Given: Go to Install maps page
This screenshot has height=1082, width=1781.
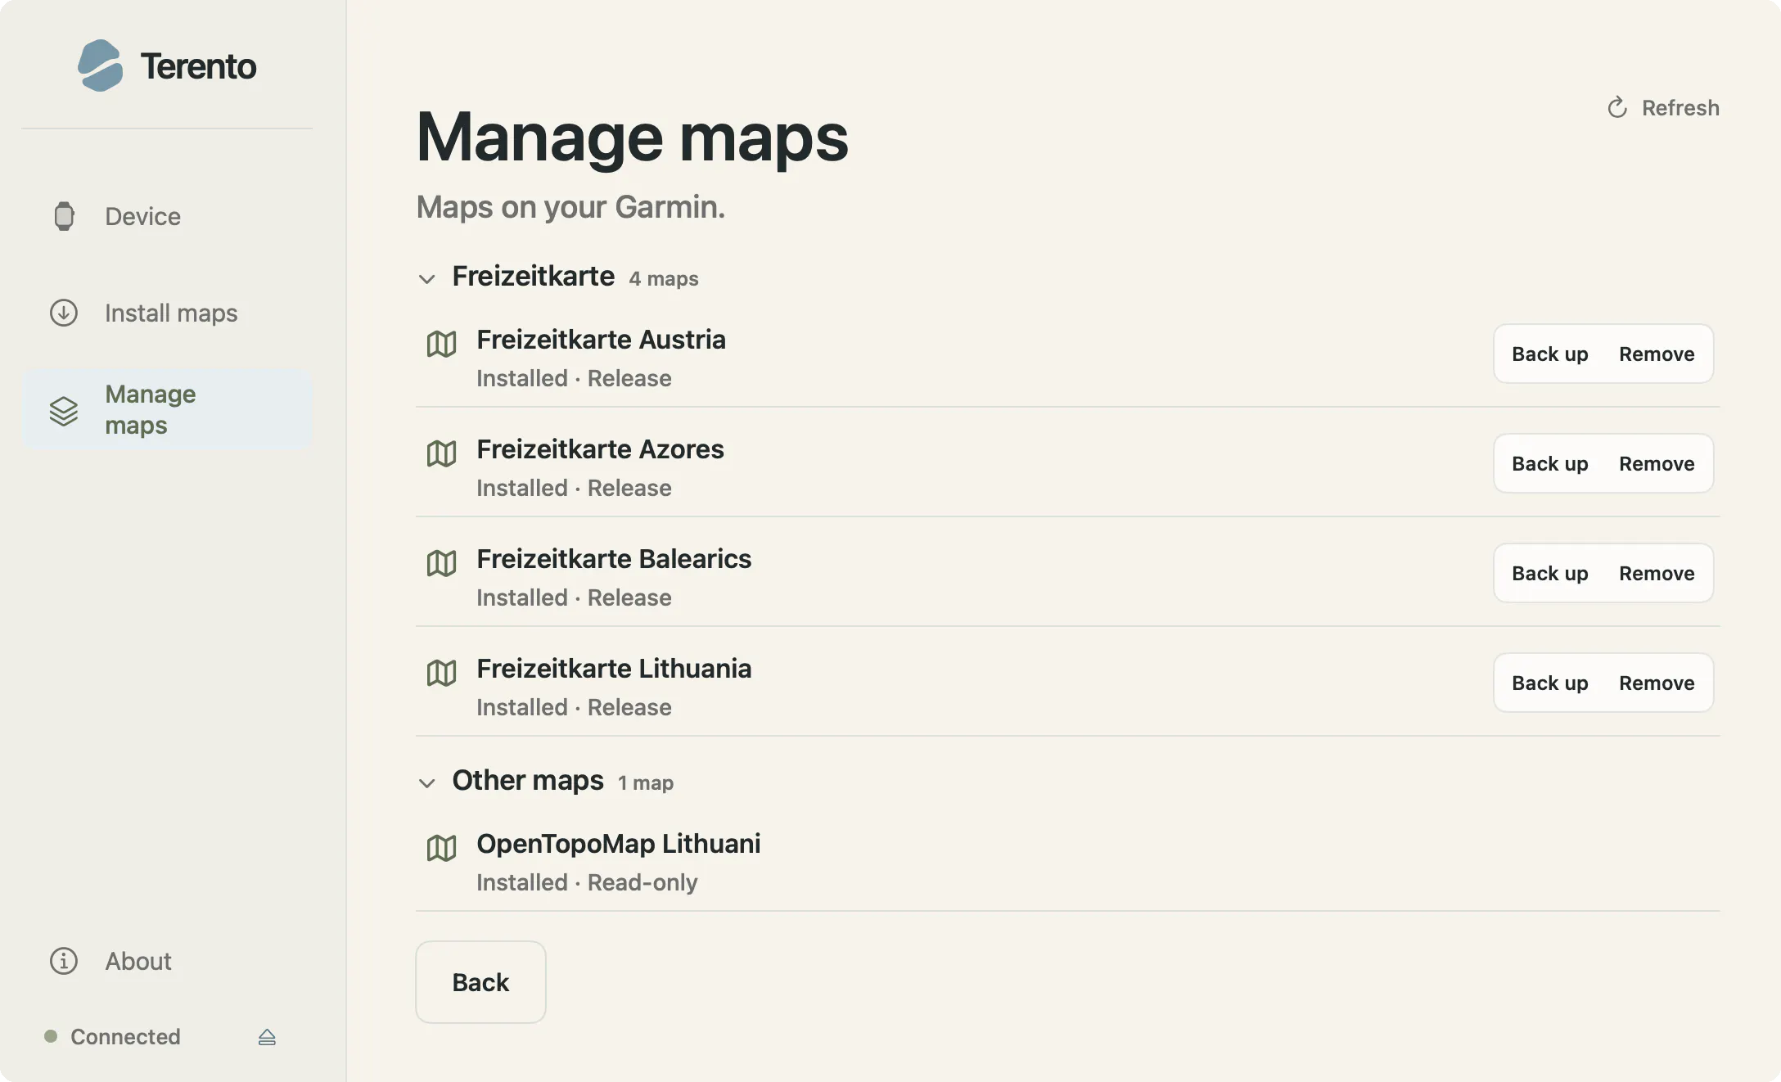Looking at the screenshot, I should coord(167,313).
